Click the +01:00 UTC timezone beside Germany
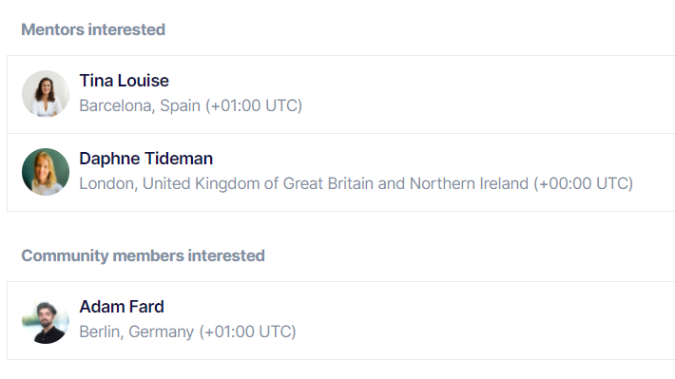 point(247,332)
